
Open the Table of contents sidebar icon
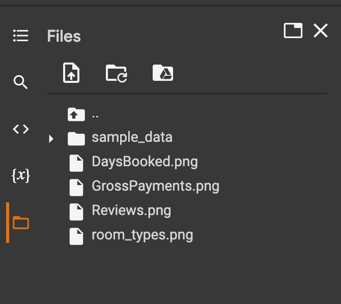tap(21, 36)
